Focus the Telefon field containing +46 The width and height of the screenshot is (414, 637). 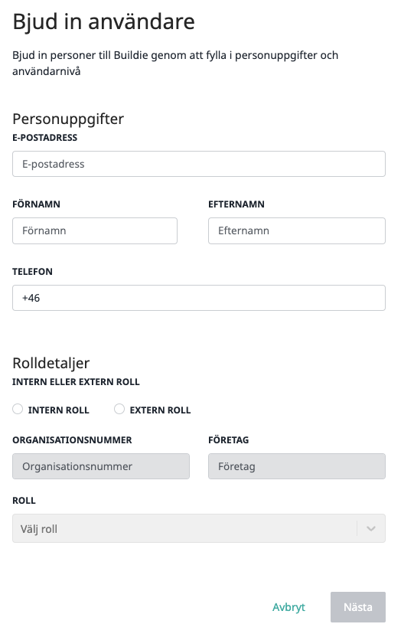tap(199, 298)
